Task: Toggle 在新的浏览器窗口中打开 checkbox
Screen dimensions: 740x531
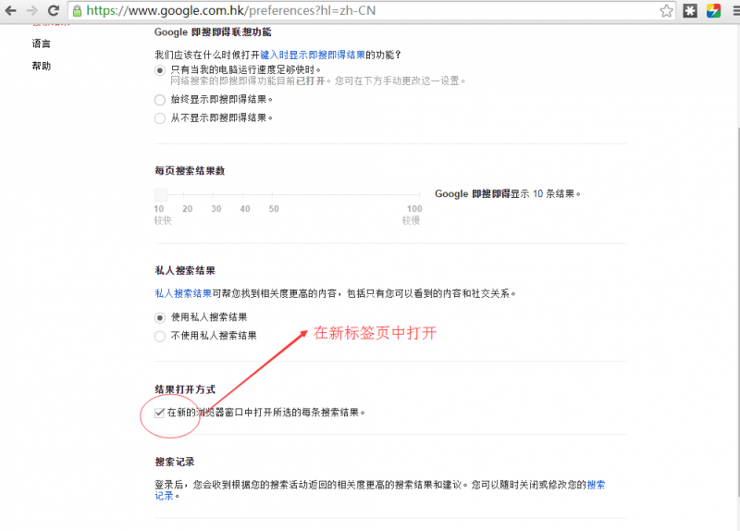Action: click(x=159, y=413)
